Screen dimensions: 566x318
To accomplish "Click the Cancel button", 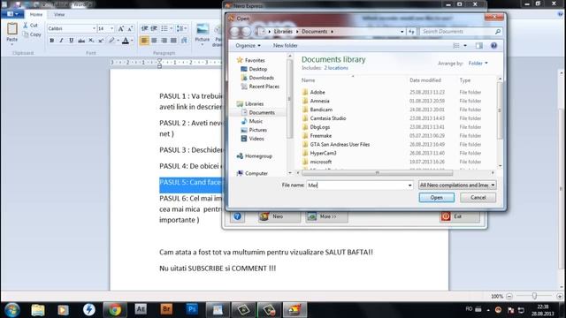I will [x=478, y=198].
